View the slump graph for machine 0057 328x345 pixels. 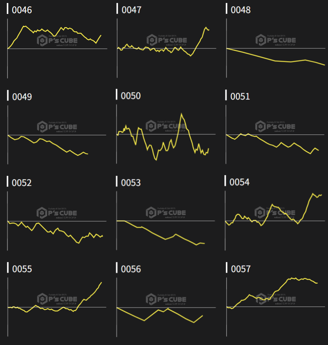click(x=275, y=301)
